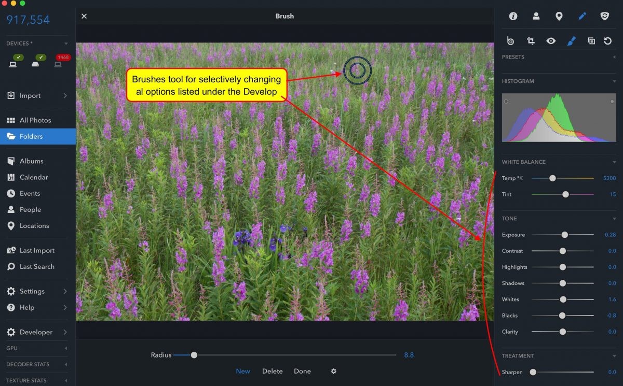Select the Brush tool icon
This screenshot has height=386, width=623.
[571, 41]
